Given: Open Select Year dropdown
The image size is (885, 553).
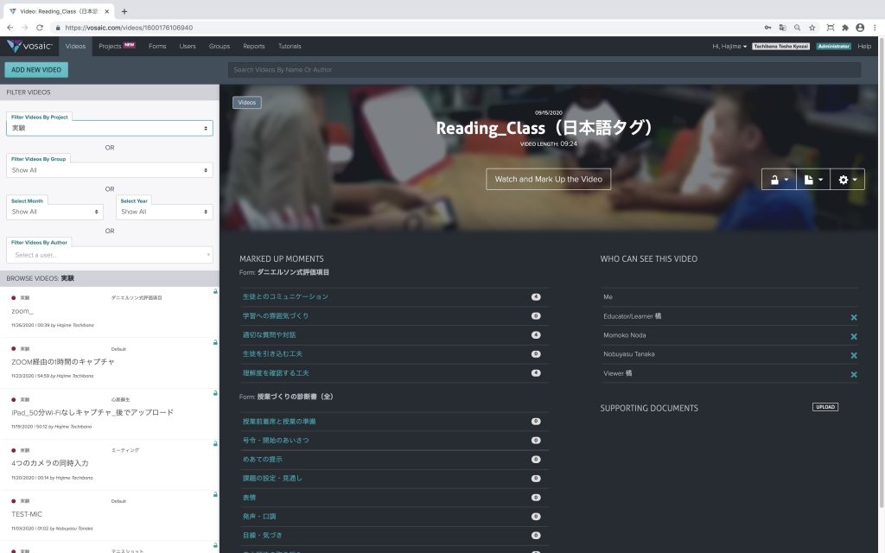Looking at the screenshot, I should (164, 212).
